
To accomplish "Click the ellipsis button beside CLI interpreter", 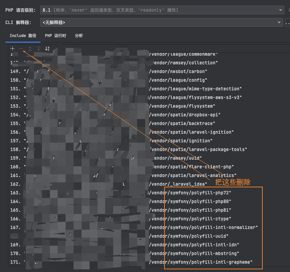I will 288,22.
